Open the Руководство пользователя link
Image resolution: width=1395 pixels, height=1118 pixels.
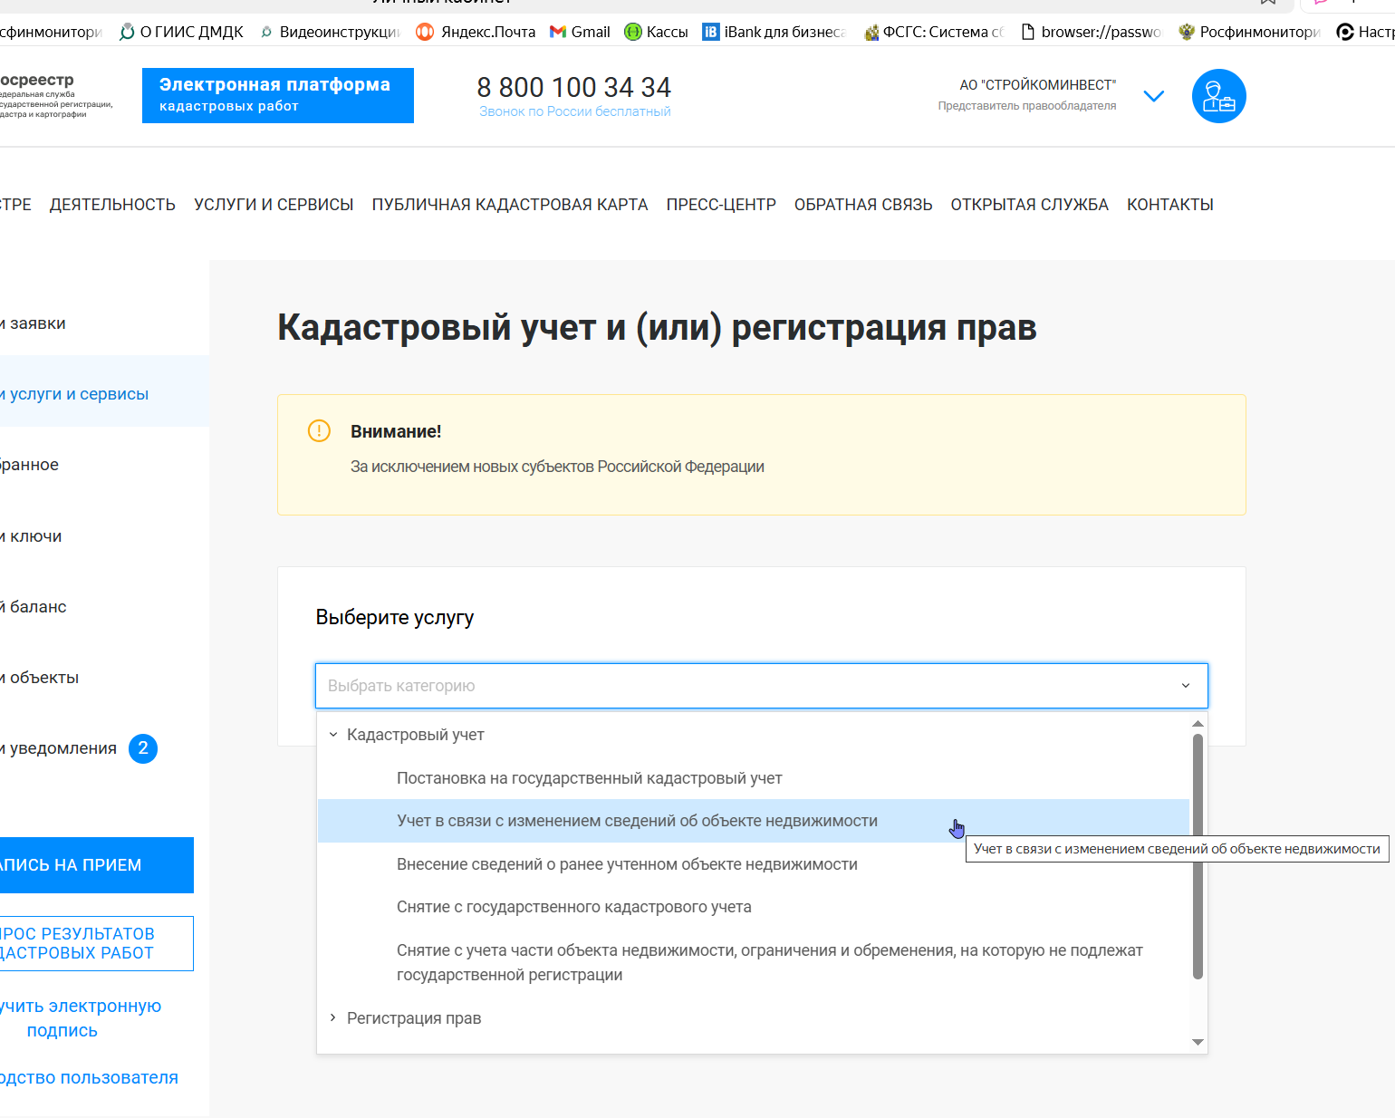coord(89,1077)
